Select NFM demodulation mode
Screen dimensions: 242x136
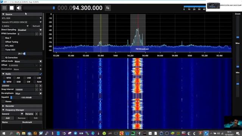[4, 78]
